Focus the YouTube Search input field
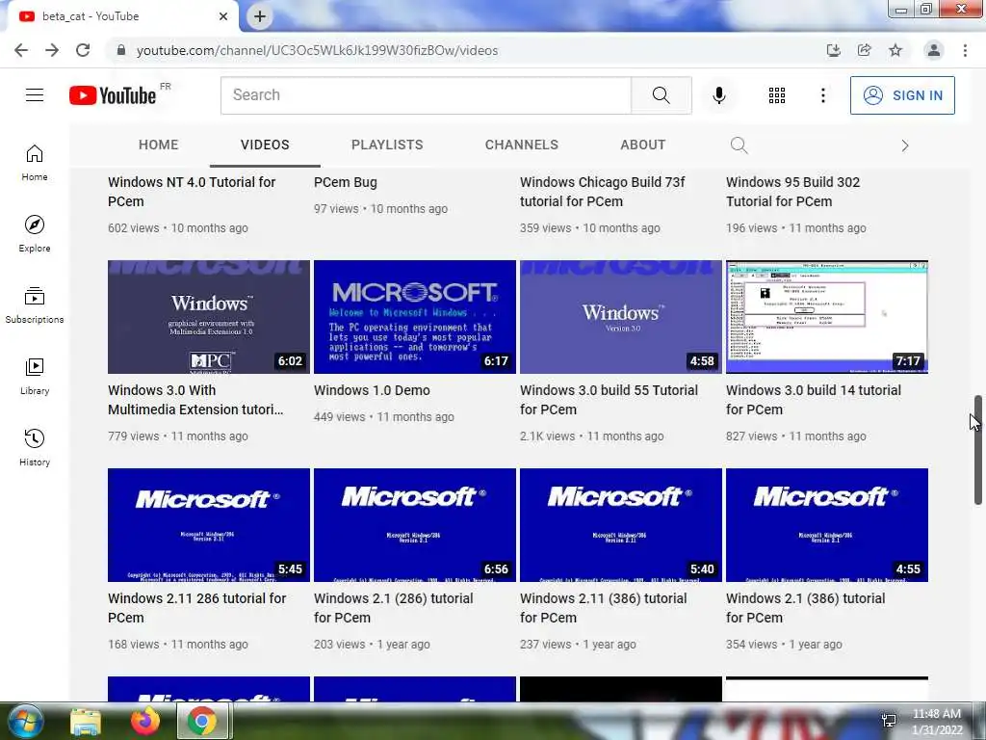This screenshot has height=740, width=986. pyautogui.click(x=426, y=95)
